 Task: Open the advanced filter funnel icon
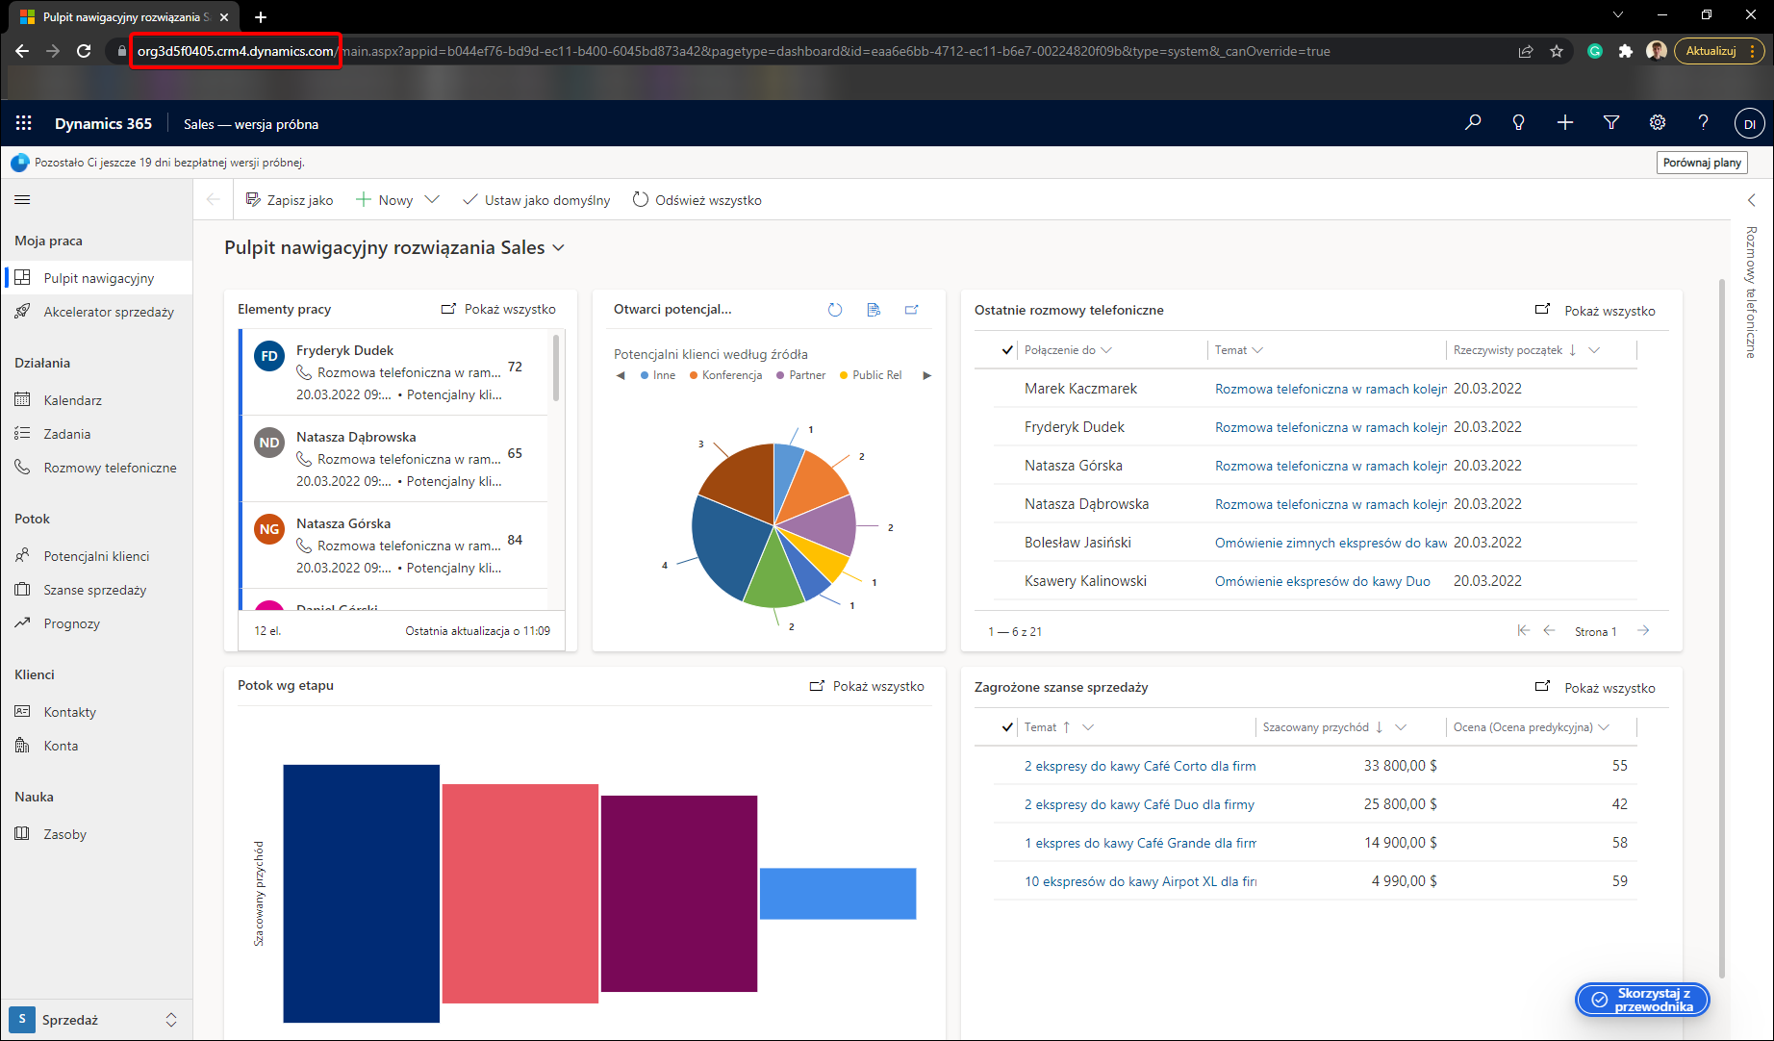click(1611, 123)
